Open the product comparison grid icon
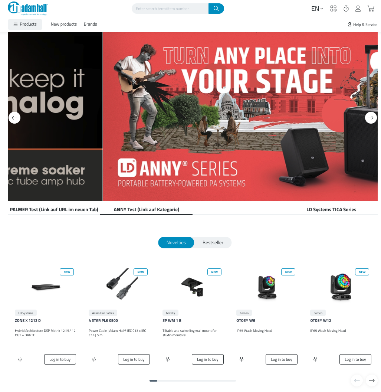 click(333, 9)
